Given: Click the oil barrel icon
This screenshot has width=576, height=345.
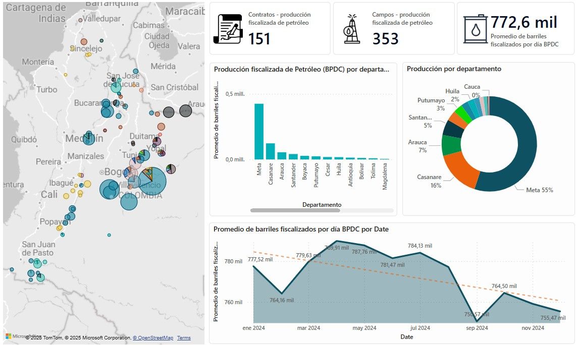Looking at the screenshot, I should [x=476, y=30].
